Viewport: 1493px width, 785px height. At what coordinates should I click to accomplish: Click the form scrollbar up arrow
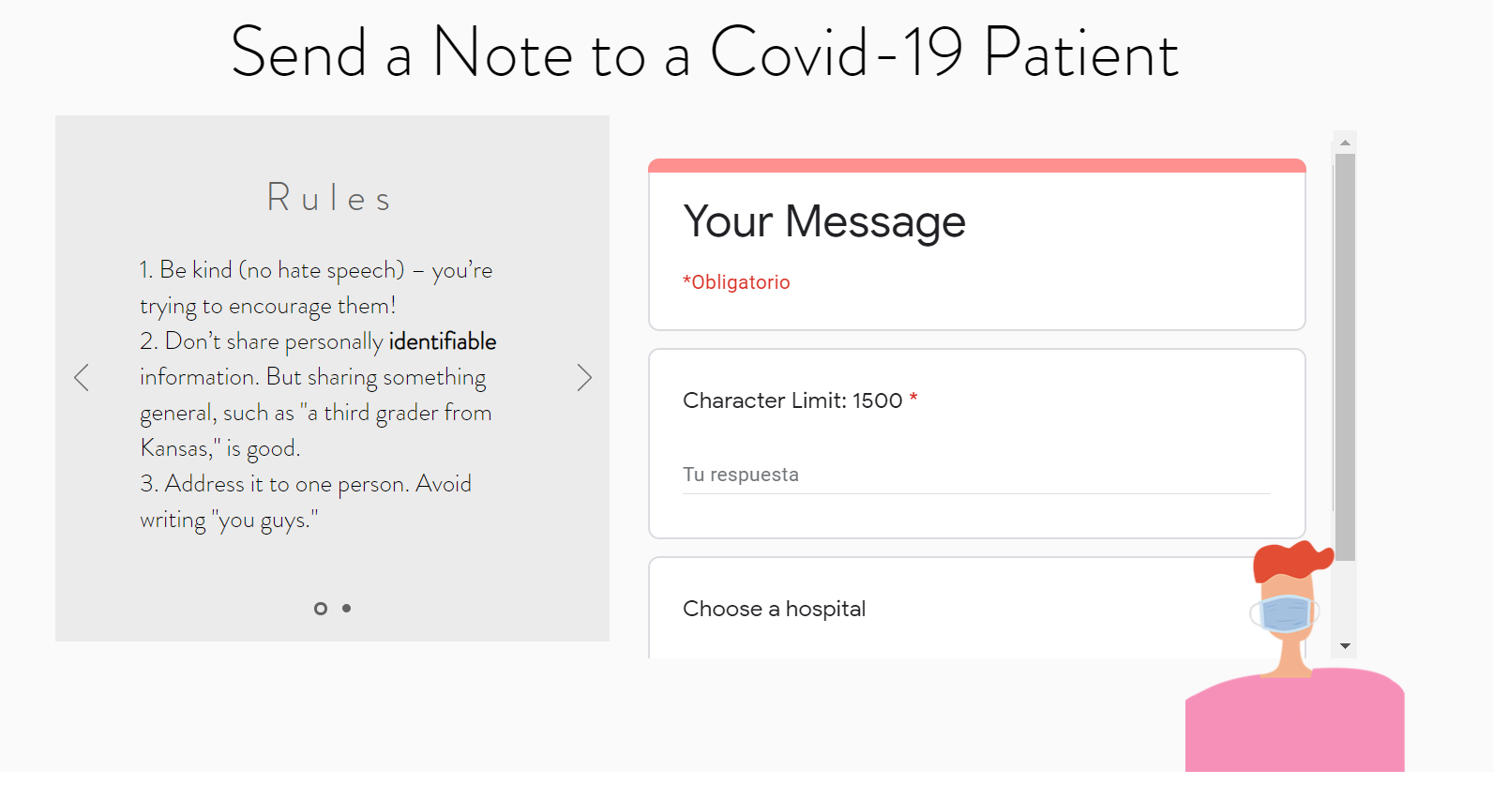click(1345, 143)
